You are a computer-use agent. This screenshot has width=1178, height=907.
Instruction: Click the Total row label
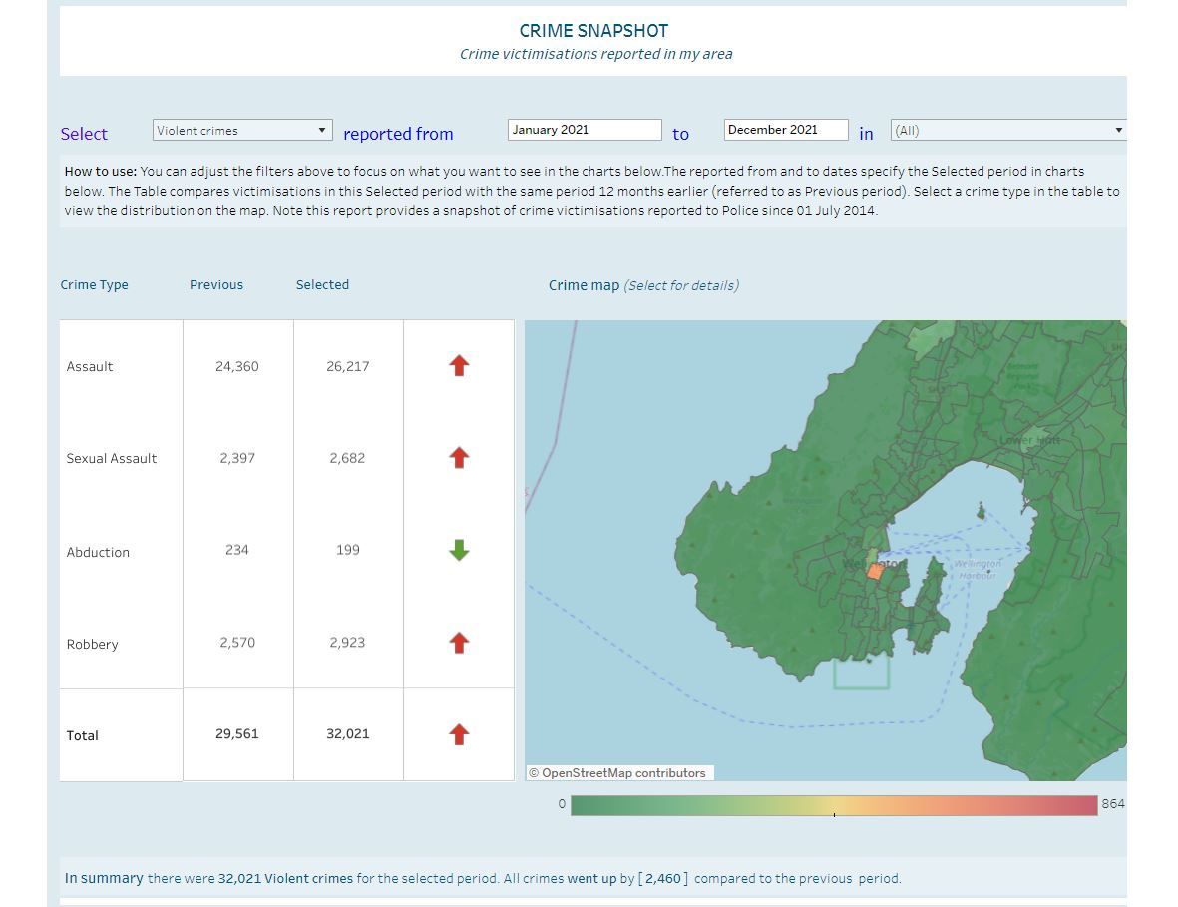(x=82, y=735)
